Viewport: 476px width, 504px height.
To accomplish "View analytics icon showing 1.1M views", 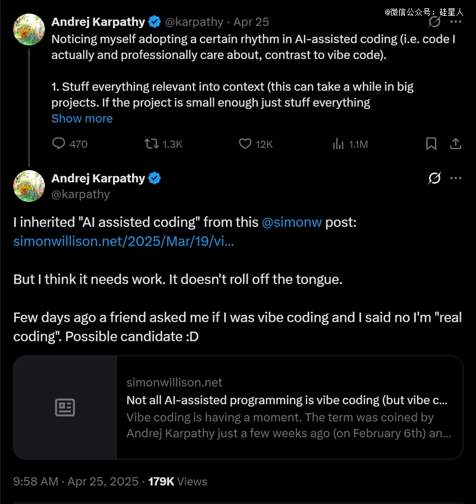I will coord(338,143).
